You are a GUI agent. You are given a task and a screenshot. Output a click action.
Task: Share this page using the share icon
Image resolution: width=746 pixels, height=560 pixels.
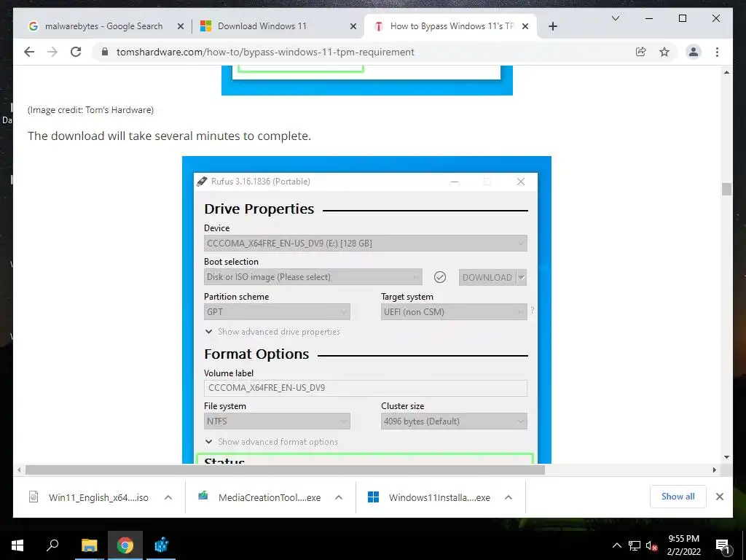pos(641,52)
